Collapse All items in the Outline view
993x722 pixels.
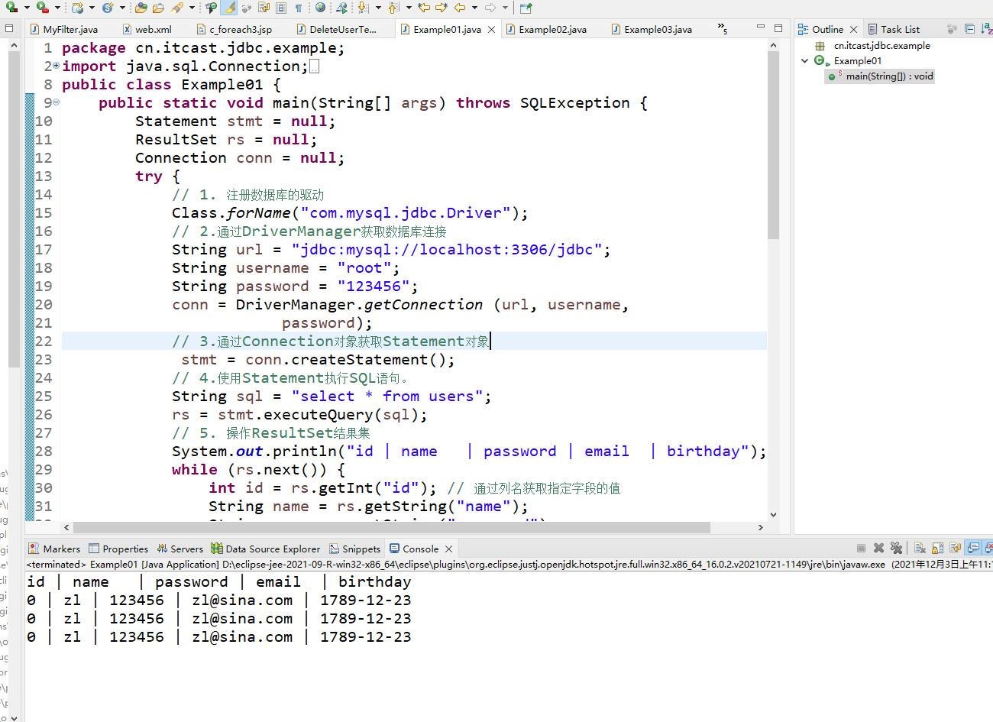[x=969, y=29]
